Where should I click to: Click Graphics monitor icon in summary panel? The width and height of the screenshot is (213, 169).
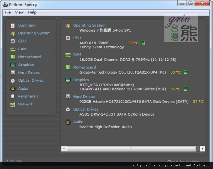point(68,80)
